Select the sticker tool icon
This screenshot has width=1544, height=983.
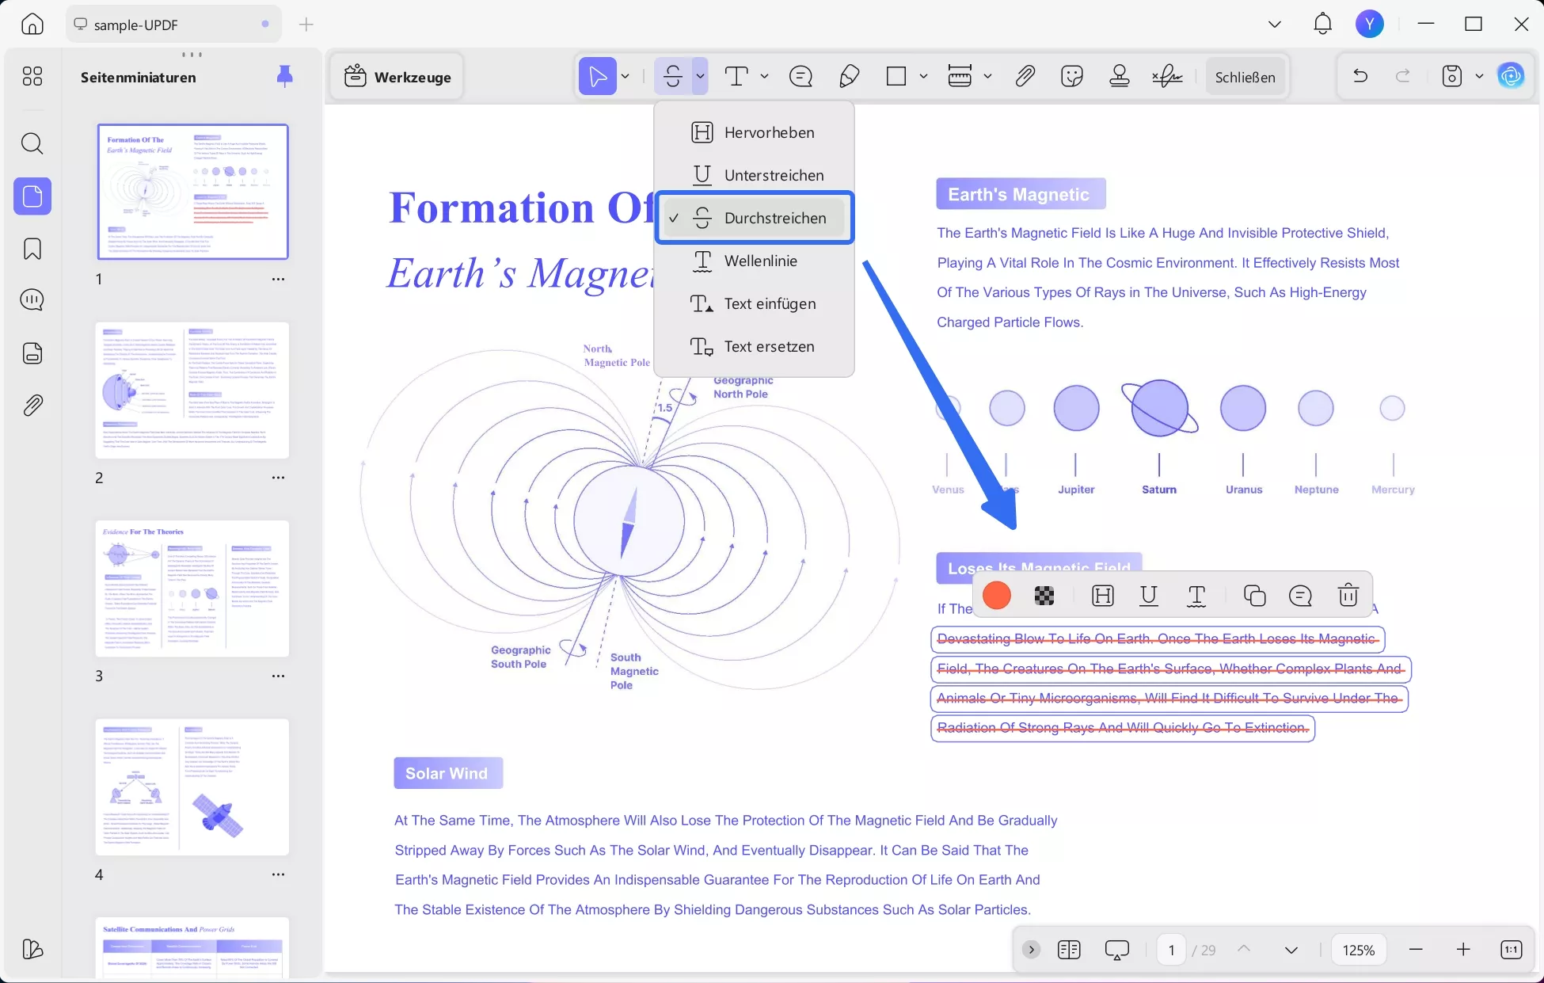(x=1071, y=77)
